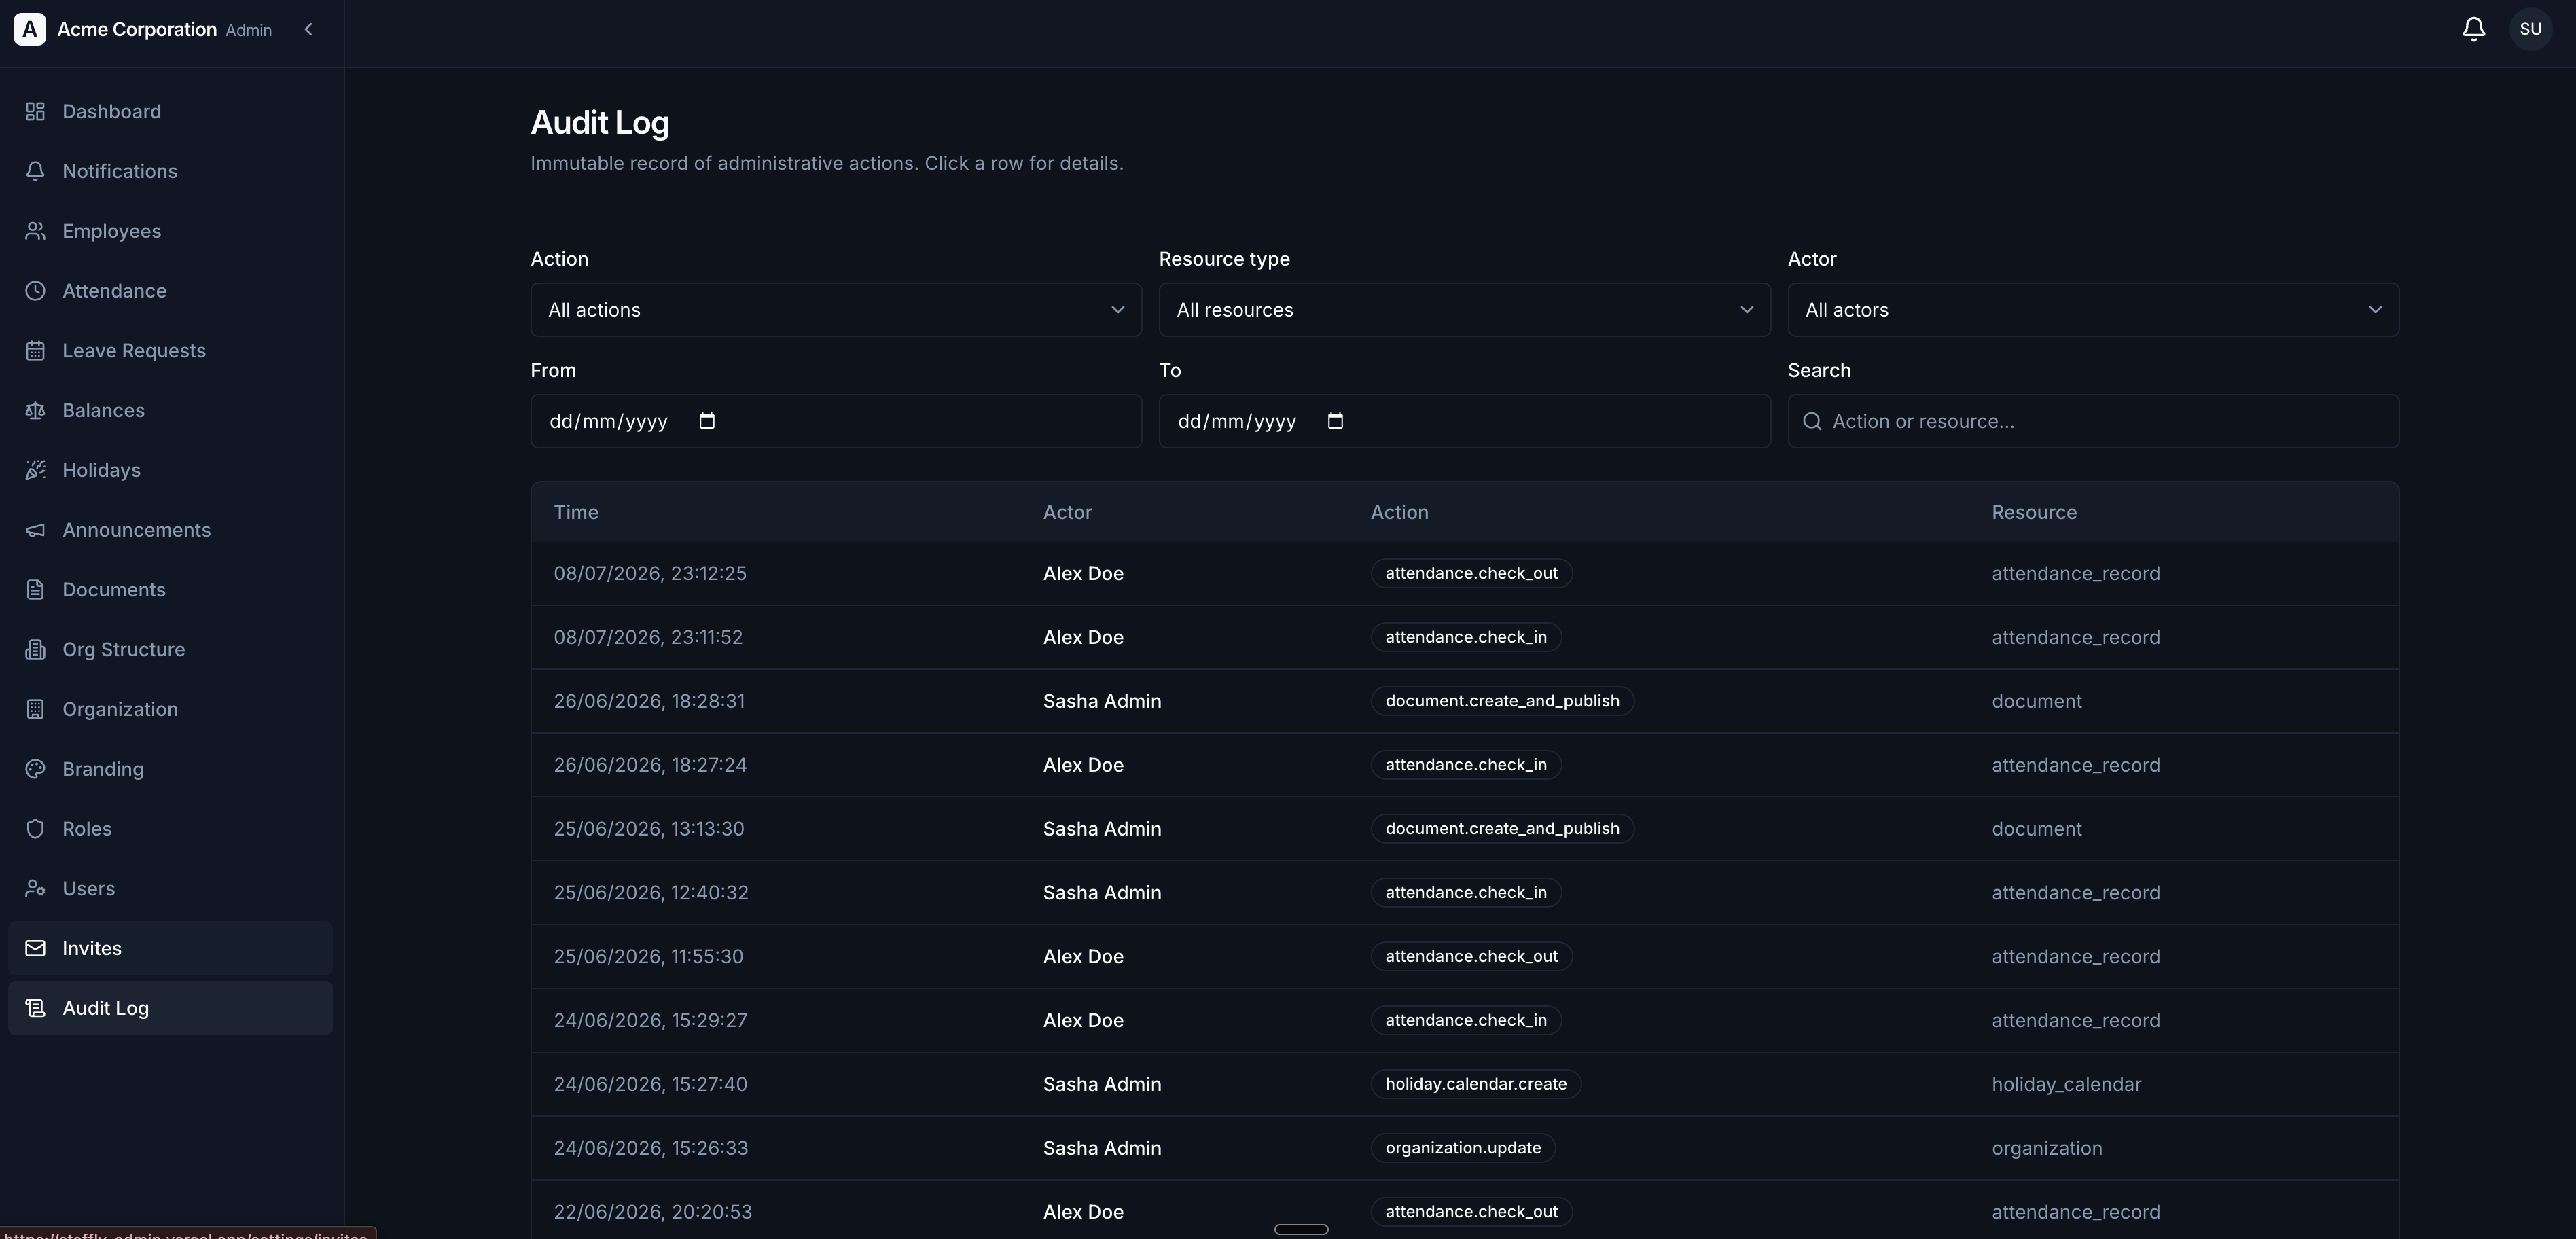Screen dimensions: 2576x1239
Task: Click the To date input field
Action: [x=1464, y=421]
